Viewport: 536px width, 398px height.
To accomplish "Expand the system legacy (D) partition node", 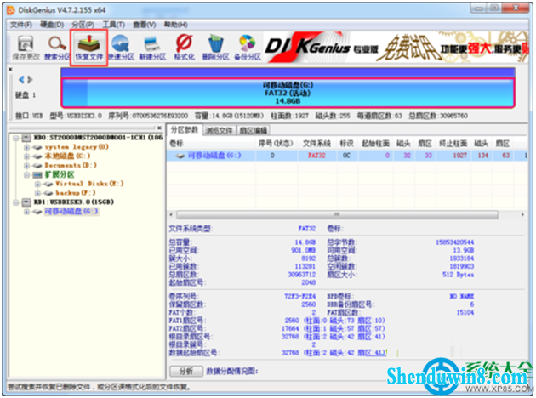I will pos(26,147).
